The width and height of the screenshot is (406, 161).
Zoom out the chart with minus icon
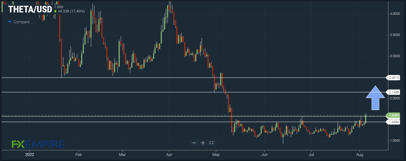point(194,143)
